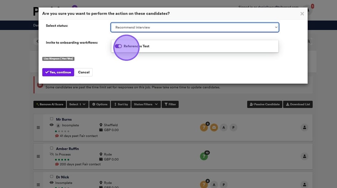Viewport: 337px width, 188px height.
Task: Expand the Select 1 dropdown
Action: (x=77, y=104)
